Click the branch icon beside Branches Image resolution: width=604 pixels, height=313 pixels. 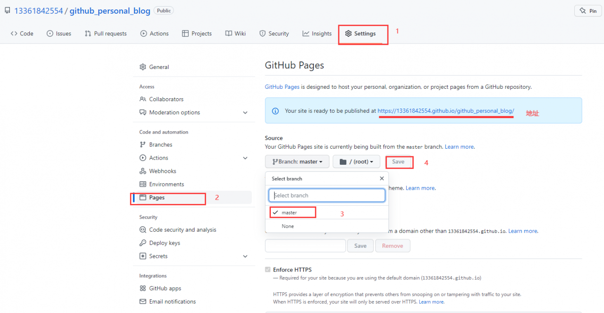coord(143,144)
